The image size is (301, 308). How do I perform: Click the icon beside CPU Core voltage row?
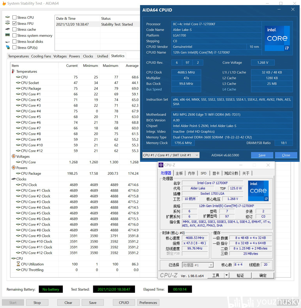coord(18,162)
